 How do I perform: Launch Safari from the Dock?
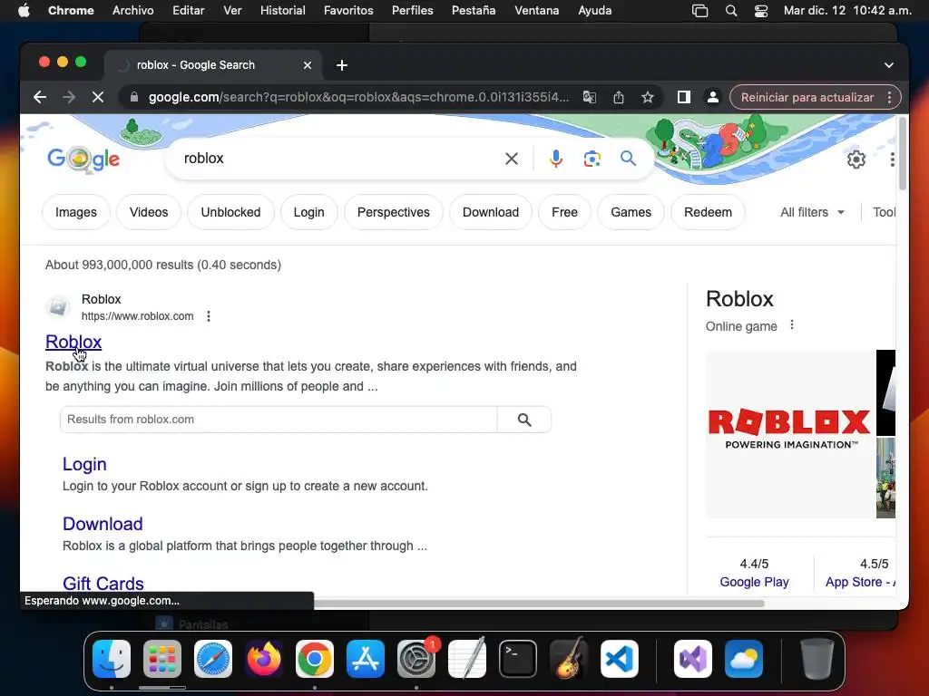coord(213,659)
